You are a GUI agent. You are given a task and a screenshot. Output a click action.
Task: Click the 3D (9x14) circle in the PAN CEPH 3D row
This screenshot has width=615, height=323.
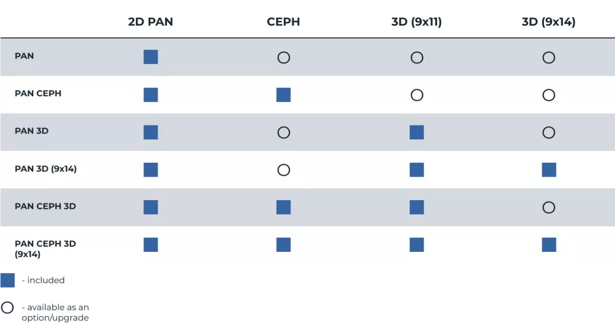click(548, 207)
